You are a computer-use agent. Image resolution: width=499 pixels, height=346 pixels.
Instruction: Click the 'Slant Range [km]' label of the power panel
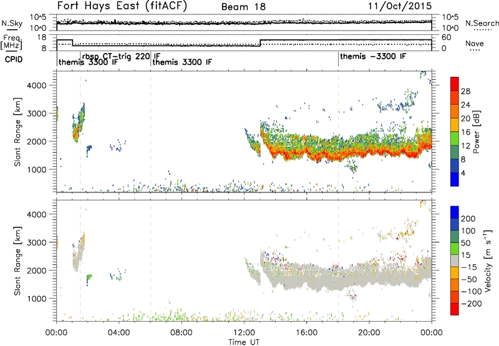[x=17, y=132]
